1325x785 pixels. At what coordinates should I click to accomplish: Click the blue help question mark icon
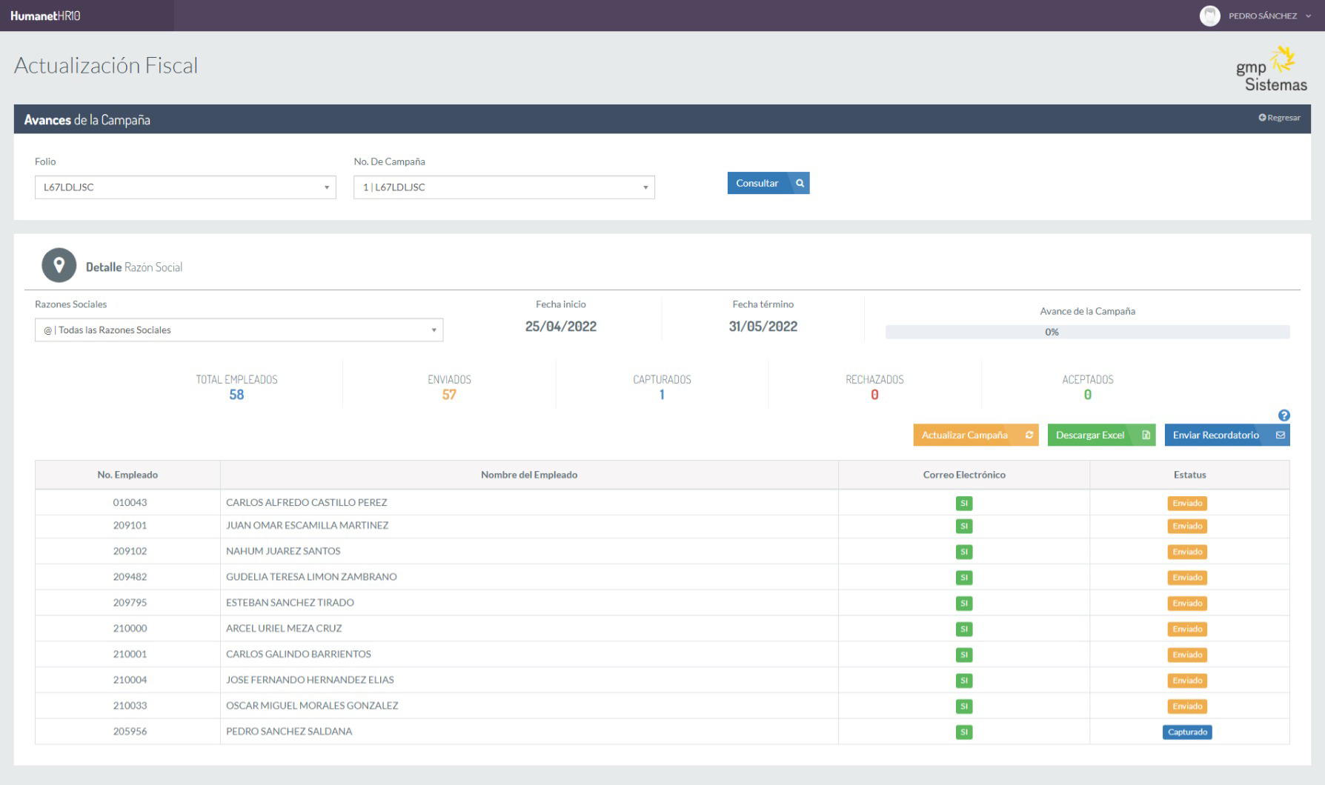pos(1284,415)
